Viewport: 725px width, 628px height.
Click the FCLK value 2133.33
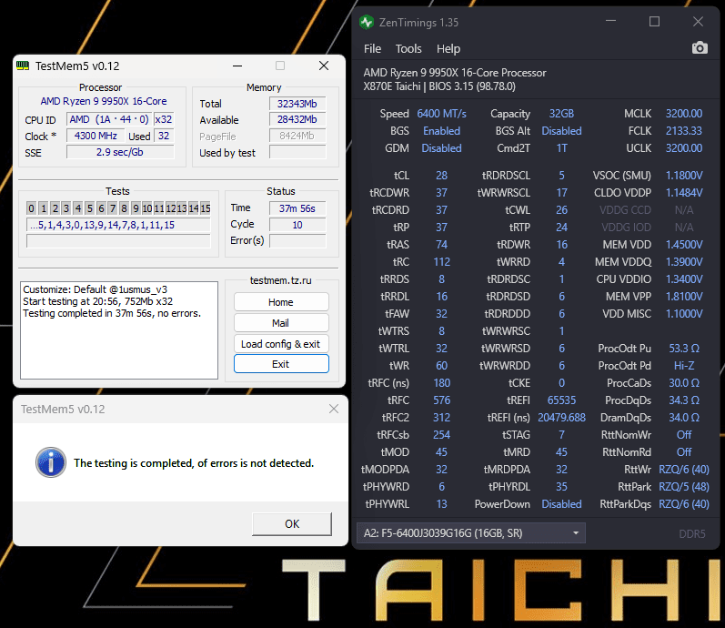click(684, 131)
